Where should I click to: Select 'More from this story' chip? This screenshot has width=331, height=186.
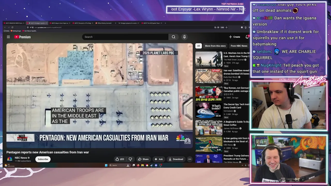[x=215, y=46]
